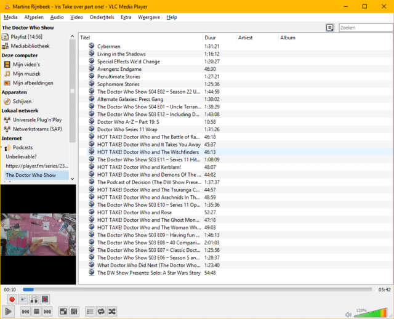Image resolution: width=394 pixels, height=319 pixels.
Task: Toggle fullscreen video mode
Action: [63, 312]
